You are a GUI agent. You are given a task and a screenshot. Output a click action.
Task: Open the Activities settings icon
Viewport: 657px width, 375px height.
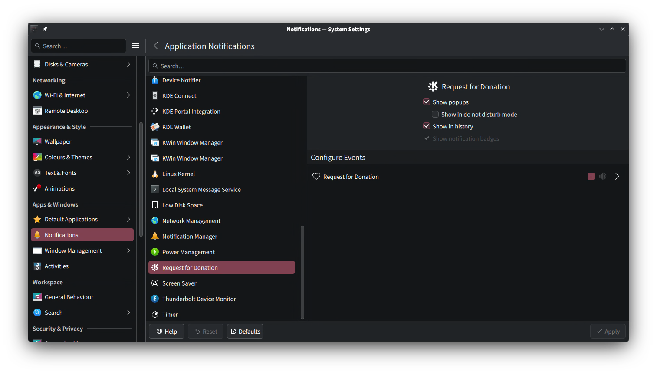tap(37, 266)
